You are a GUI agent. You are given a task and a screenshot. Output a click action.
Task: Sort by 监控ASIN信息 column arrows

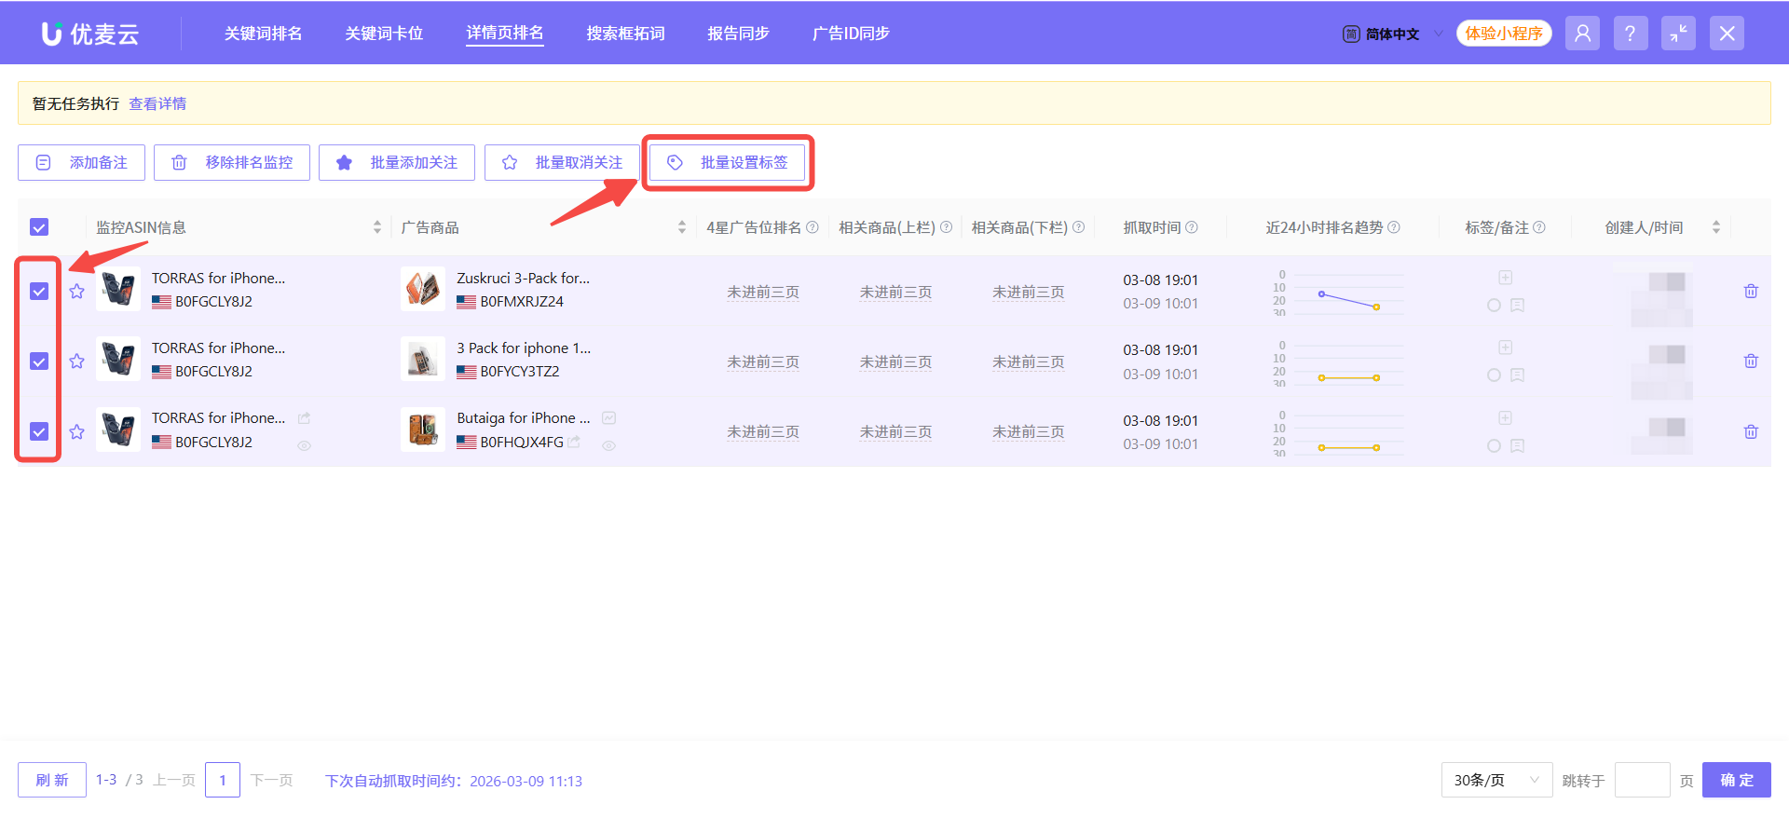click(x=377, y=227)
